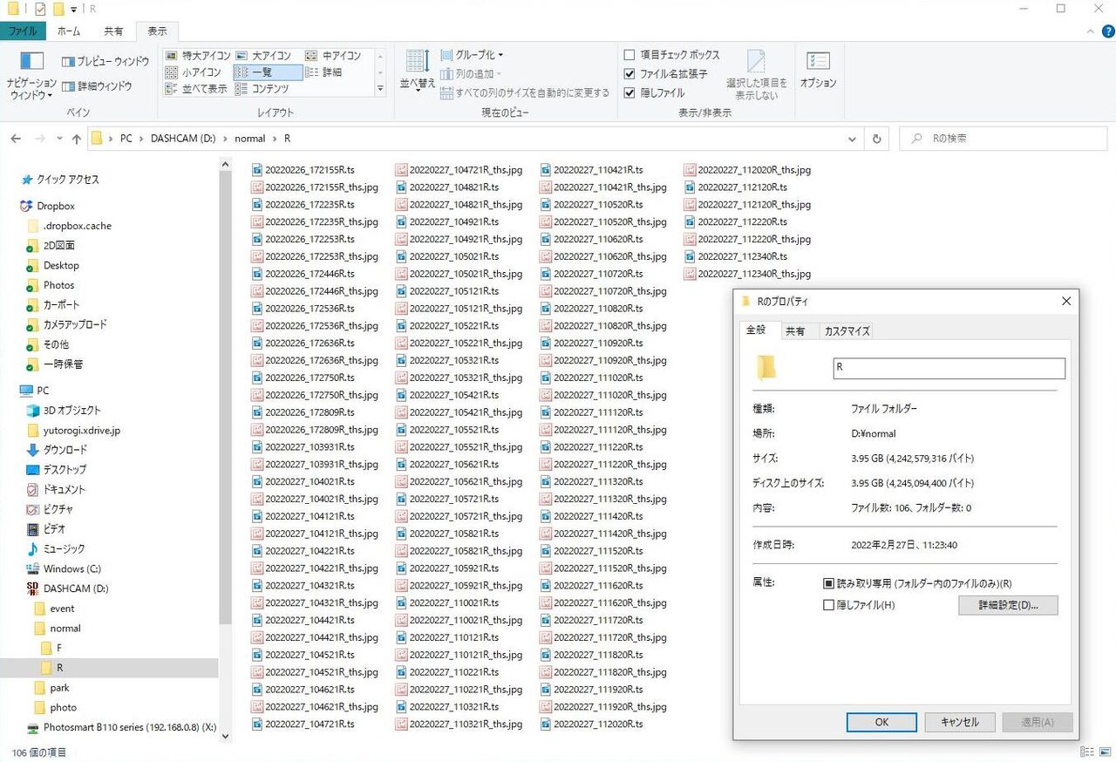
Task: Select Photosmart B110 series network drive
Action: point(129,727)
